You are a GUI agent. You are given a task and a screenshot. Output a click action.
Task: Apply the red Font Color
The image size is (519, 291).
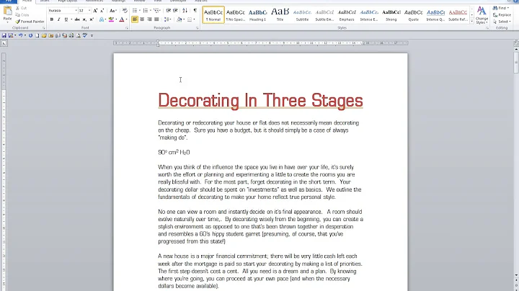(x=122, y=19)
